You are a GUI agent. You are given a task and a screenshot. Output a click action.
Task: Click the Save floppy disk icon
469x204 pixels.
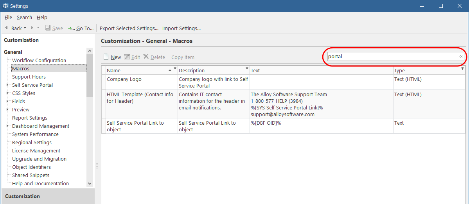(x=48, y=28)
